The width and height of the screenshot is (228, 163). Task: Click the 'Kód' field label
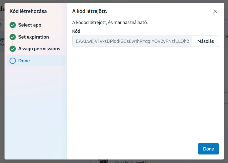[76, 31]
